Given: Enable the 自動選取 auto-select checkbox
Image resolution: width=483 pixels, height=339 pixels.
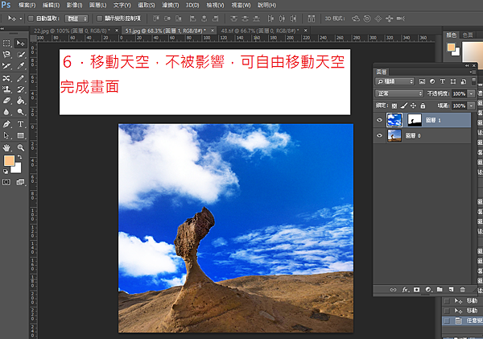Looking at the screenshot, I should [31, 19].
